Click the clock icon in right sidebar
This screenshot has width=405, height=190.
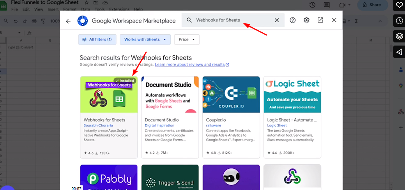399,20
